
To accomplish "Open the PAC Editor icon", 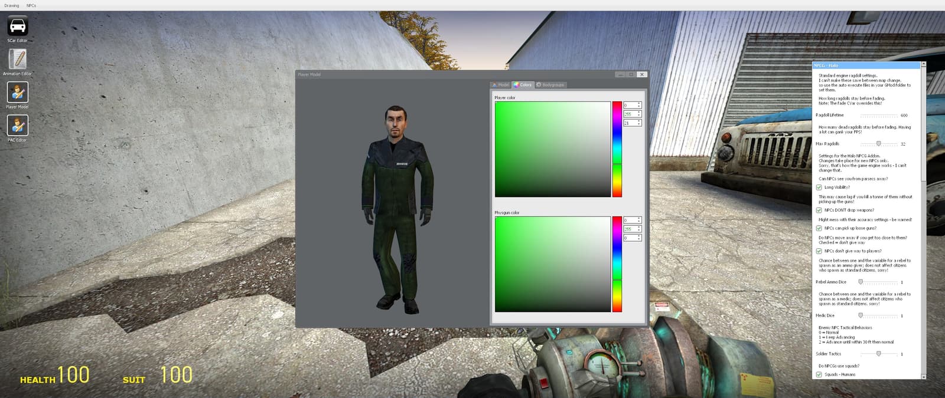I will click(18, 128).
